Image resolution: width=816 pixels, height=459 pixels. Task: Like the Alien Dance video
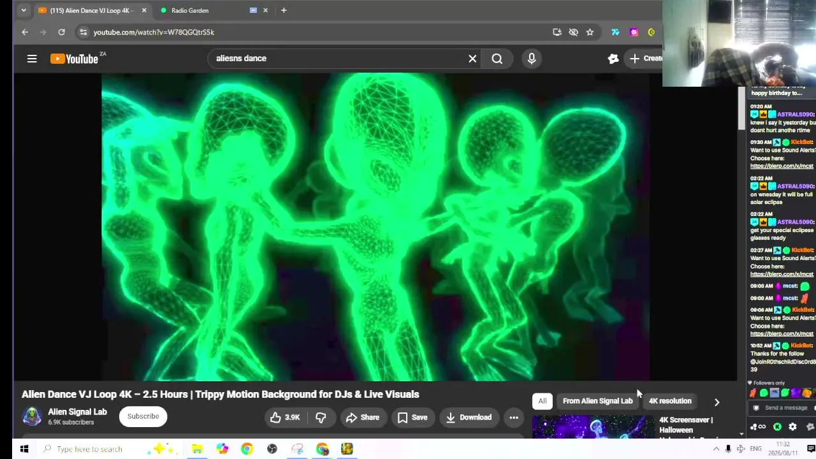click(285, 418)
